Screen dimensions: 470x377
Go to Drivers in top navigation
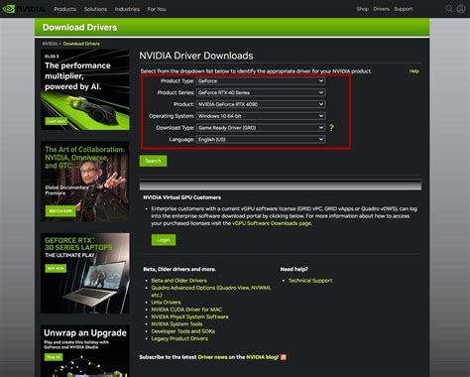tap(381, 9)
